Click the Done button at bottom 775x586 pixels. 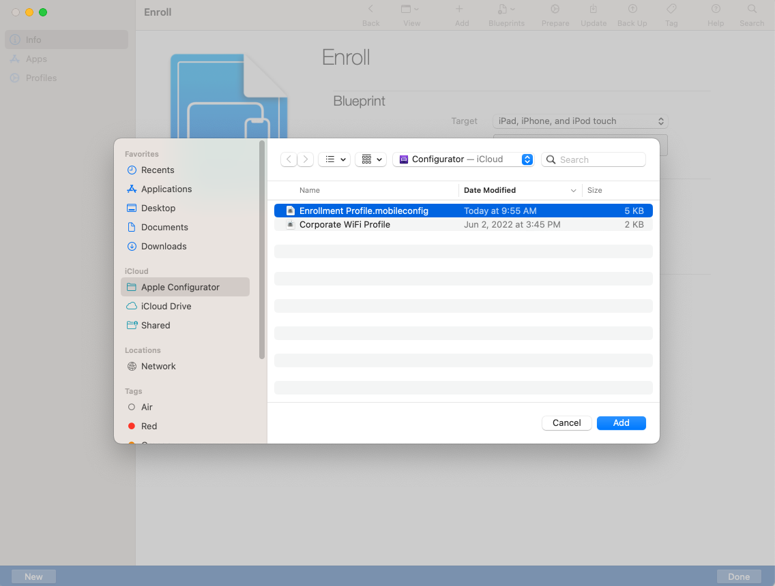tap(739, 576)
